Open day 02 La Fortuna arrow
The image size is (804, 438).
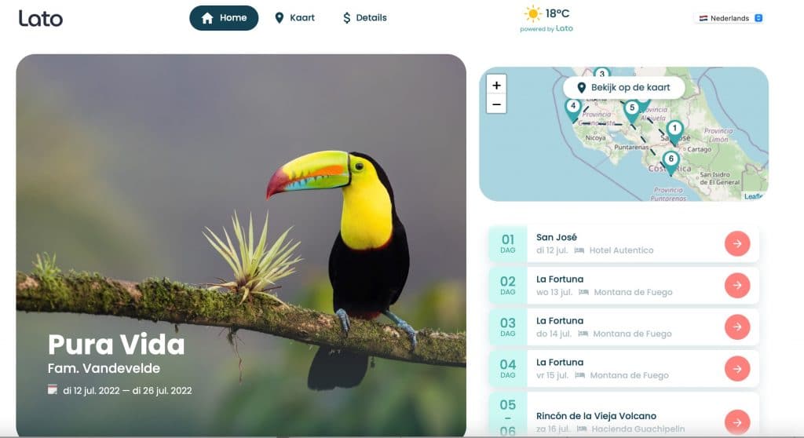[737, 285]
